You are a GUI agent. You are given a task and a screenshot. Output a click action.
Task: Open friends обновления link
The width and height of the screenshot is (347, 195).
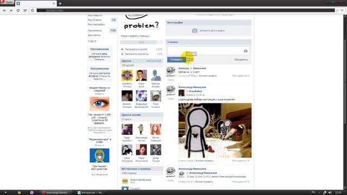(x=154, y=61)
